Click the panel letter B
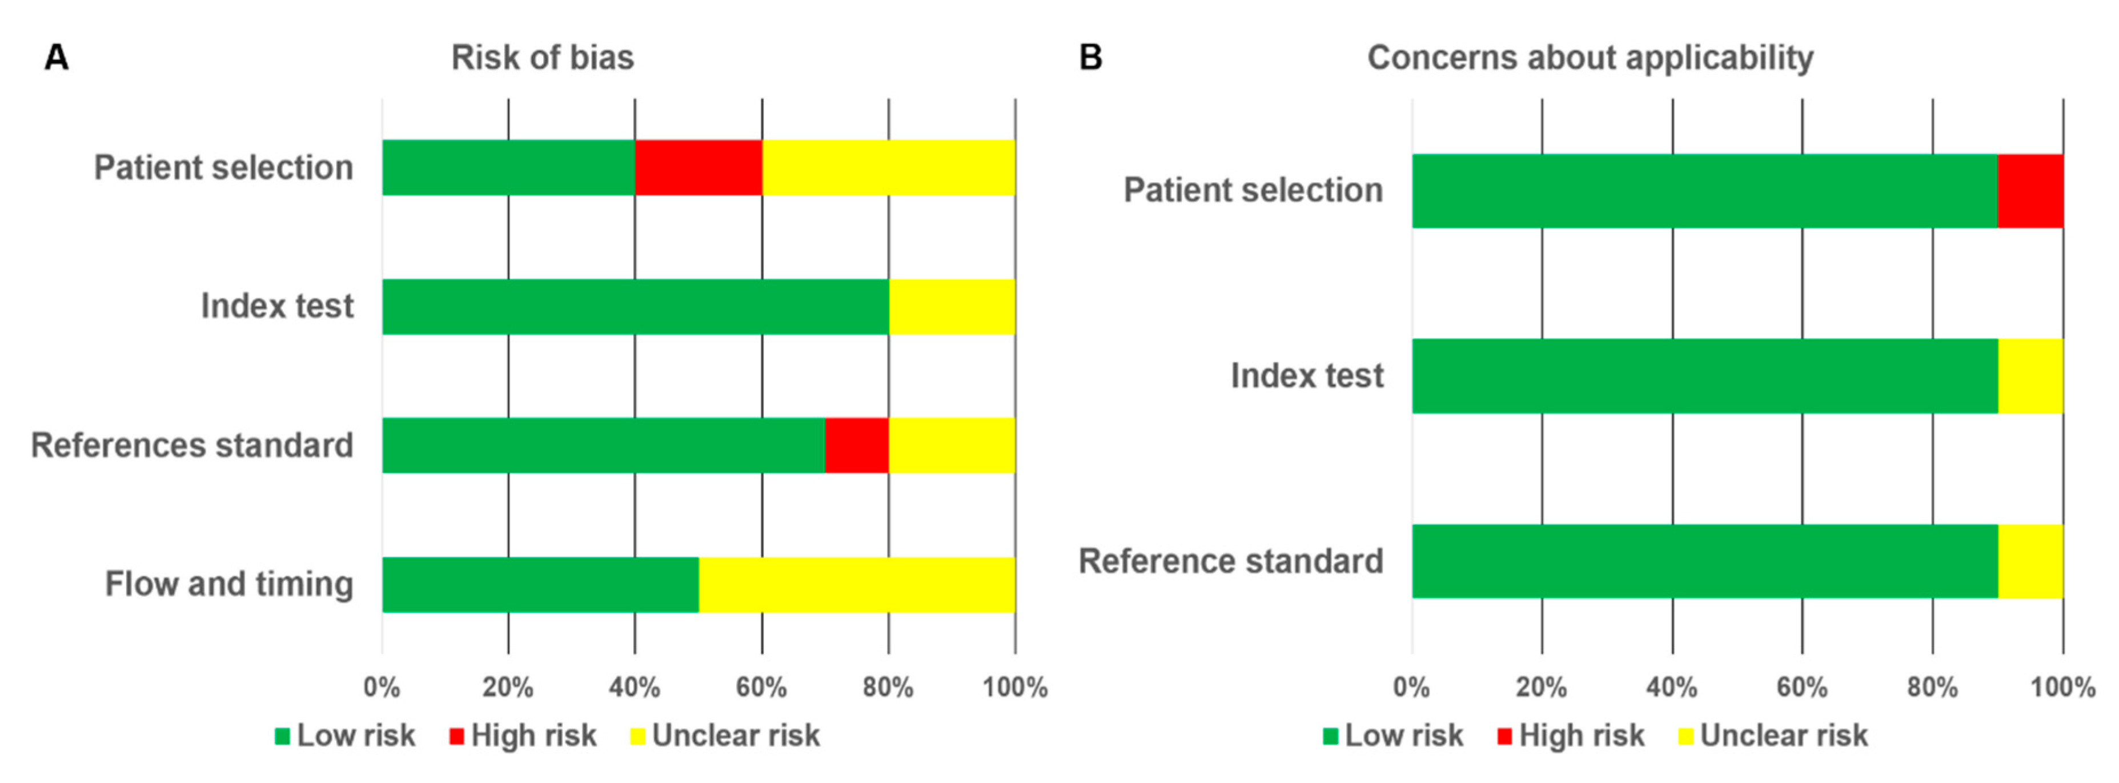Viewport: 2119px width, 783px height. point(1091,58)
